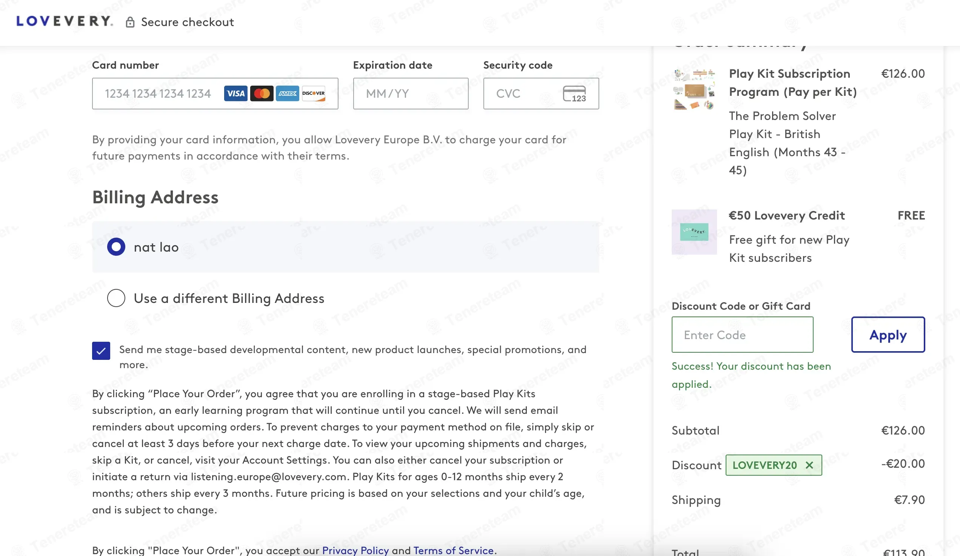The image size is (960, 556).
Task: Uncheck the developmental content emails checkbox
Action: [101, 351]
